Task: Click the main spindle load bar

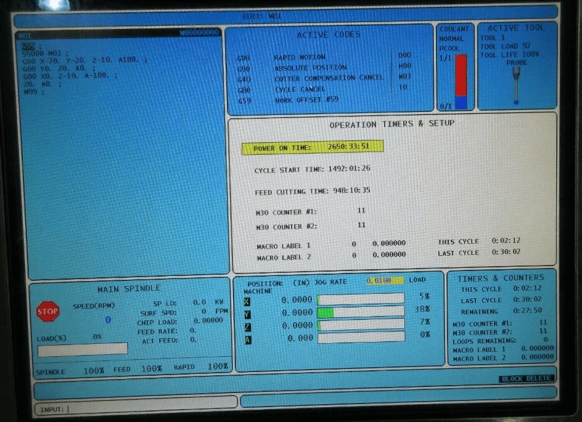Action: click(83, 349)
